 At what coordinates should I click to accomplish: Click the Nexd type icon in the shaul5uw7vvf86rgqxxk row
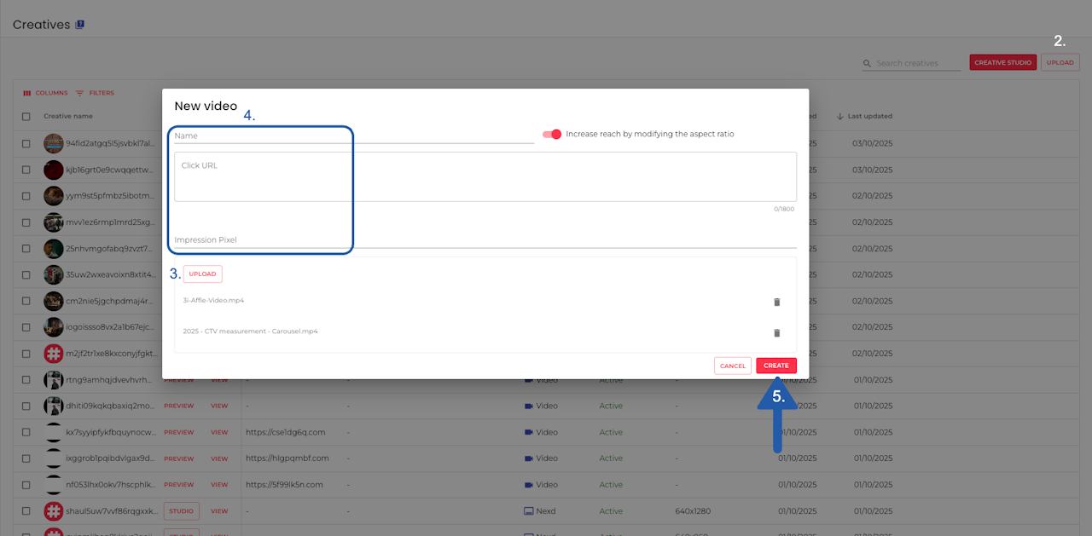(x=529, y=511)
